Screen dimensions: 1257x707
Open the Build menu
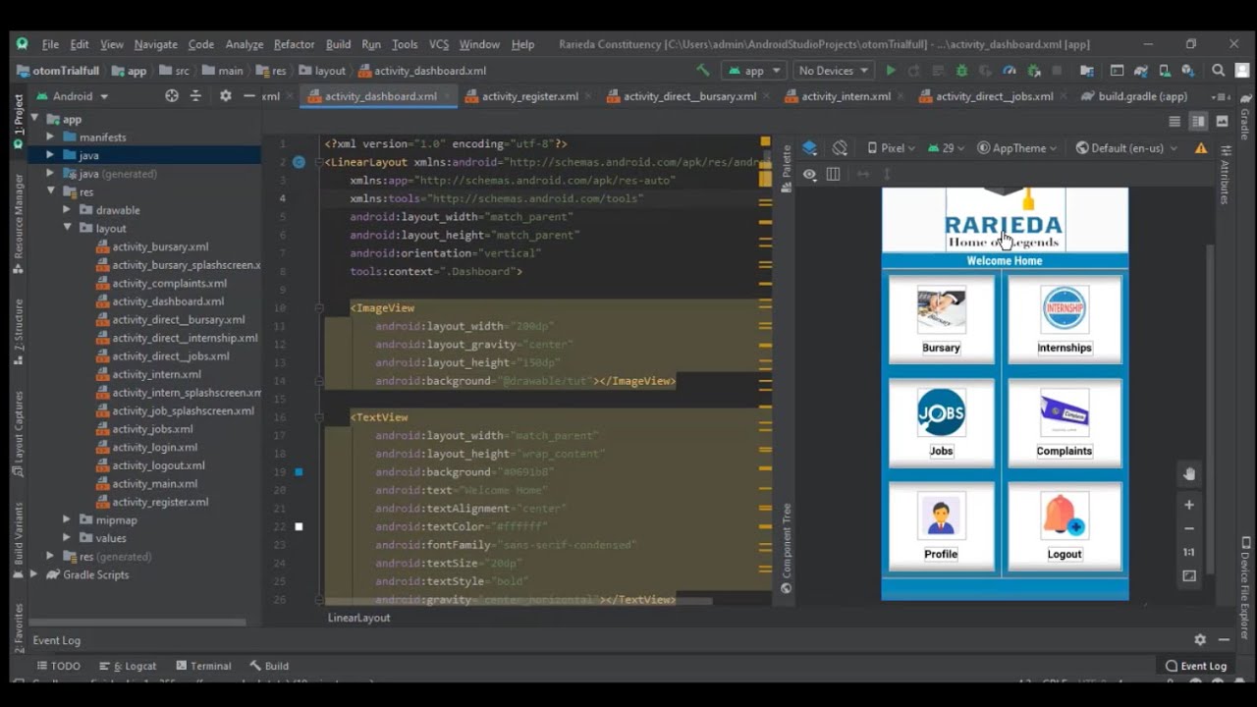338,44
